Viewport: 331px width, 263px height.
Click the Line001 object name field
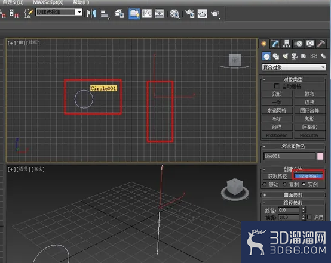pyautogui.click(x=289, y=156)
